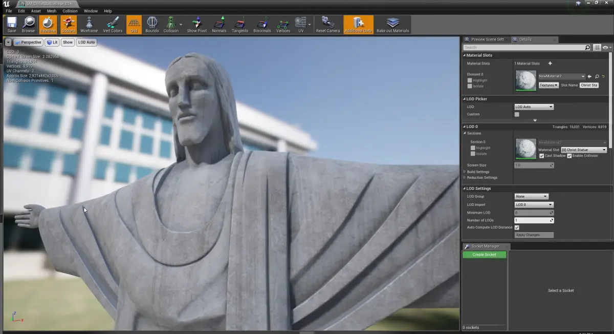Open the LOD Group dropdown

(531, 196)
